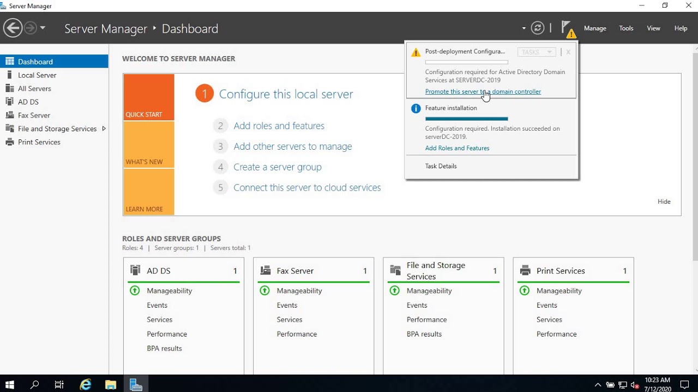Image resolution: width=698 pixels, height=392 pixels.
Task: Open the View menu
Action: 653,28
